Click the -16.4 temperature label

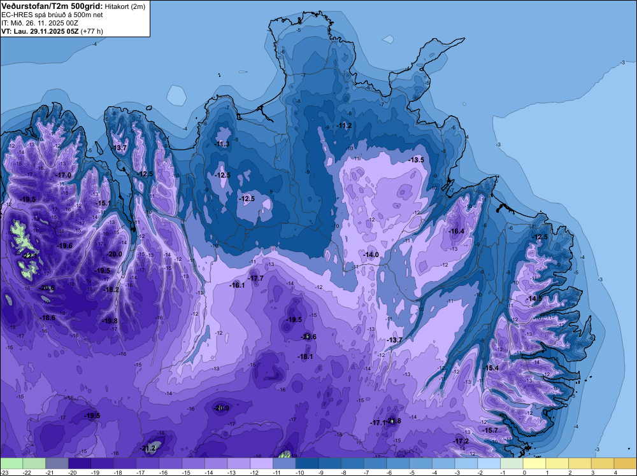coord(456,231)
